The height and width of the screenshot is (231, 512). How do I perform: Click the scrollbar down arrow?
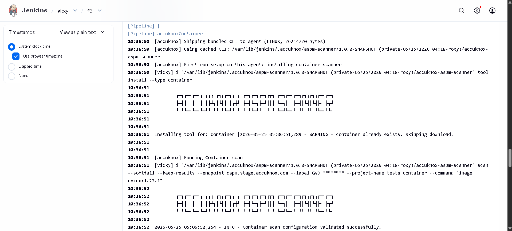(510, 229)
